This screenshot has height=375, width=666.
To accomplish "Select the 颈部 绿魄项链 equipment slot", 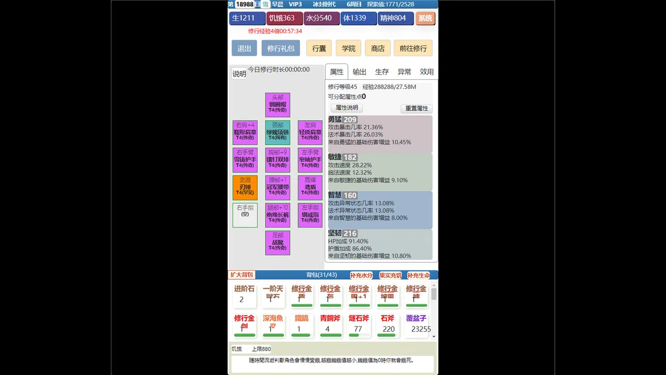I will (277, 132).
